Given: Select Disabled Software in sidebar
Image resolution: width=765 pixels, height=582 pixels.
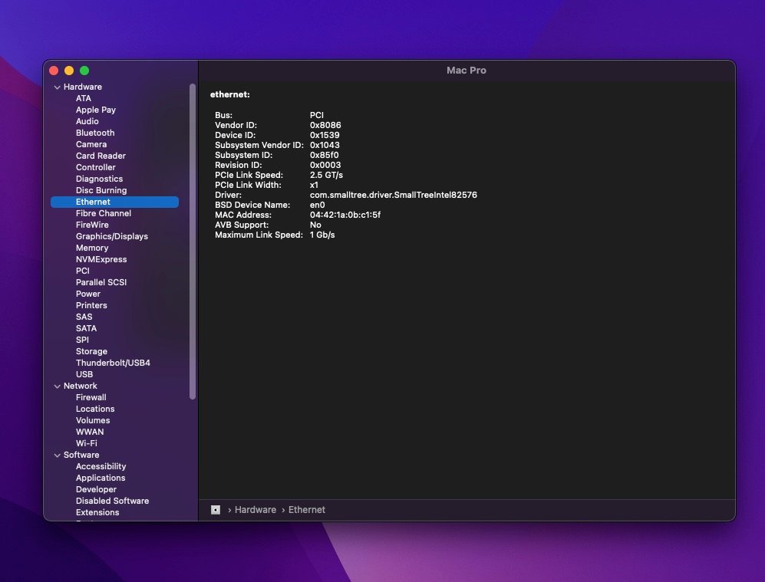Looking at the screenshot, I should [x=112, y=501].
